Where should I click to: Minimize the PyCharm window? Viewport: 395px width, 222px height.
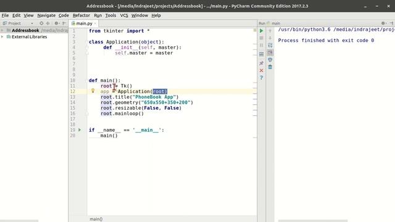[x=365, y=6]
